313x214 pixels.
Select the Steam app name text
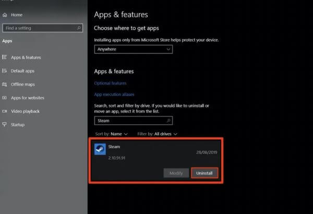coord(114,147)
